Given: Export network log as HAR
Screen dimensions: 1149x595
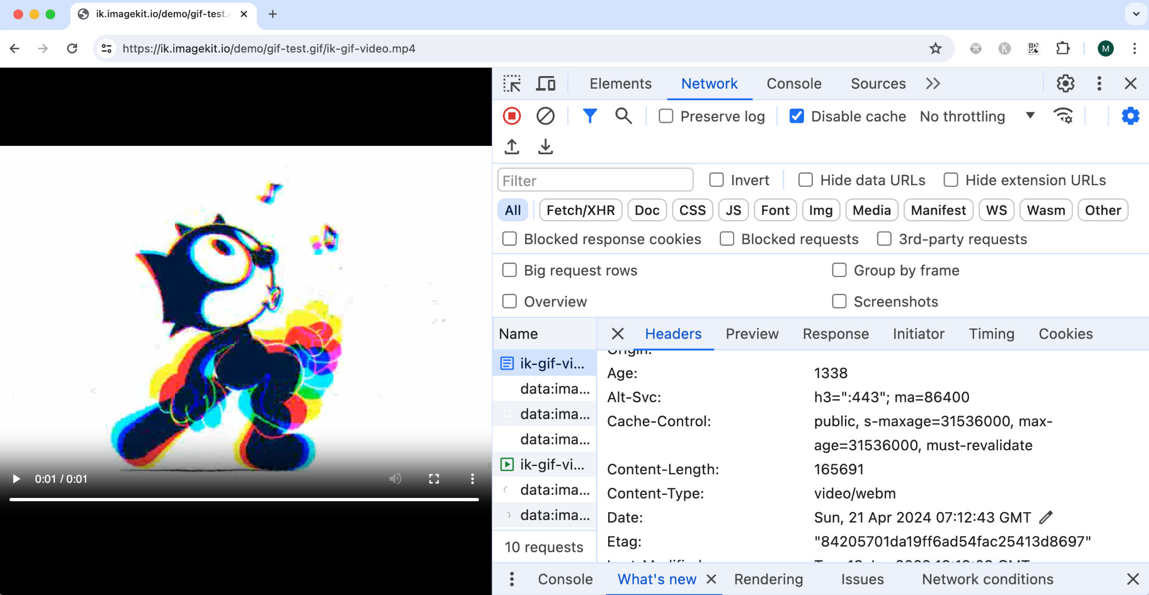Looking at the screenshot, I should click(x=545, y=147).
